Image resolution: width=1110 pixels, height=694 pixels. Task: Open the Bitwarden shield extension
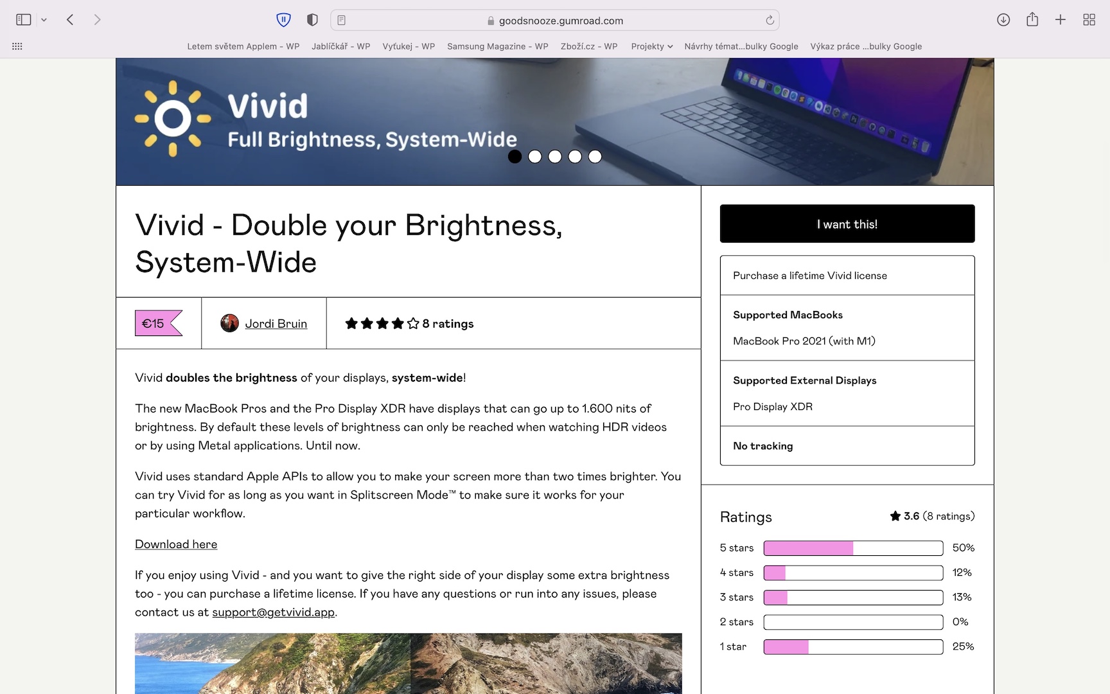pos(283,20)
